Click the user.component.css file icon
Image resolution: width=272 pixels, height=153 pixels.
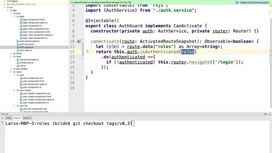pos(21,78)
